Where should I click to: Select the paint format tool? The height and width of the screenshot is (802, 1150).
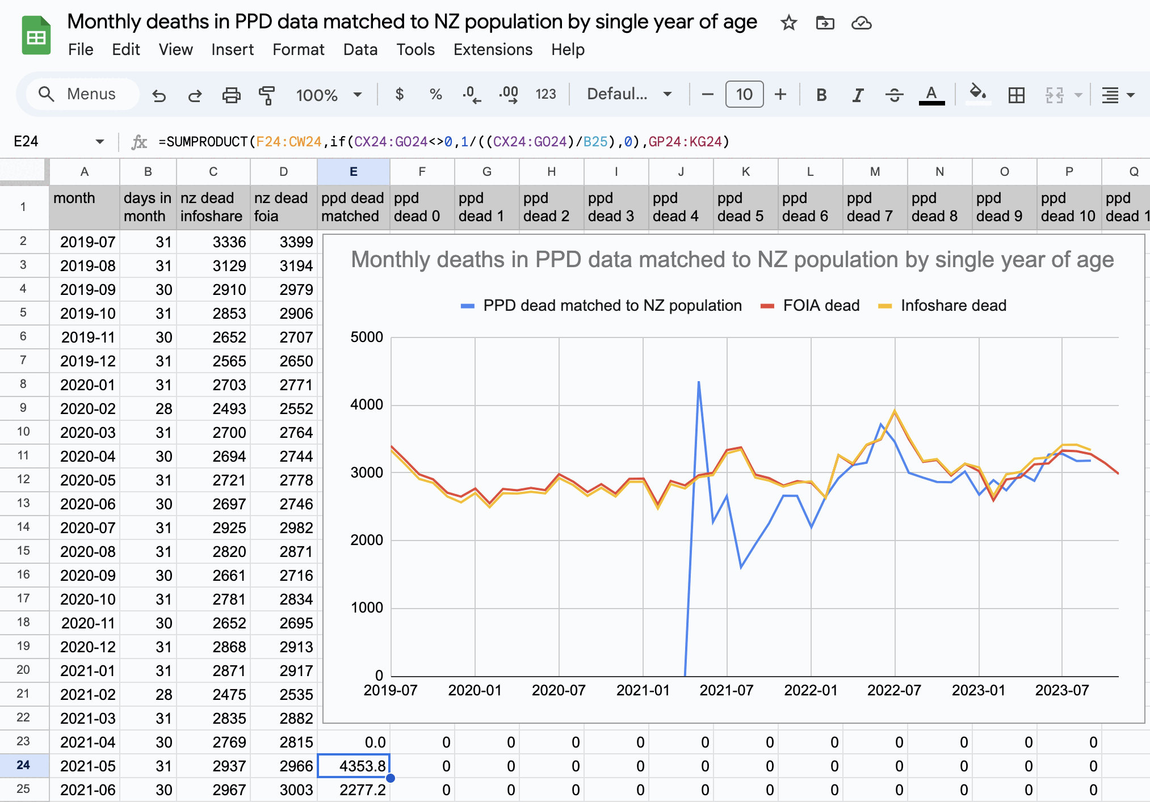(x=266, y=95)
